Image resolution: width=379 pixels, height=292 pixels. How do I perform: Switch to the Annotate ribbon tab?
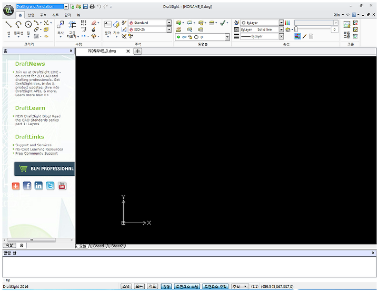coord(43,15)
